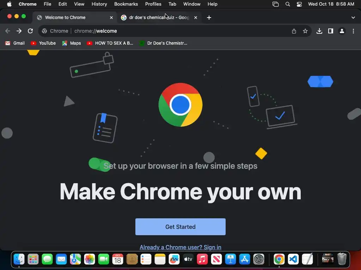Open System Settings from the dock
This screenshot has height=270, width=361.
259,259
